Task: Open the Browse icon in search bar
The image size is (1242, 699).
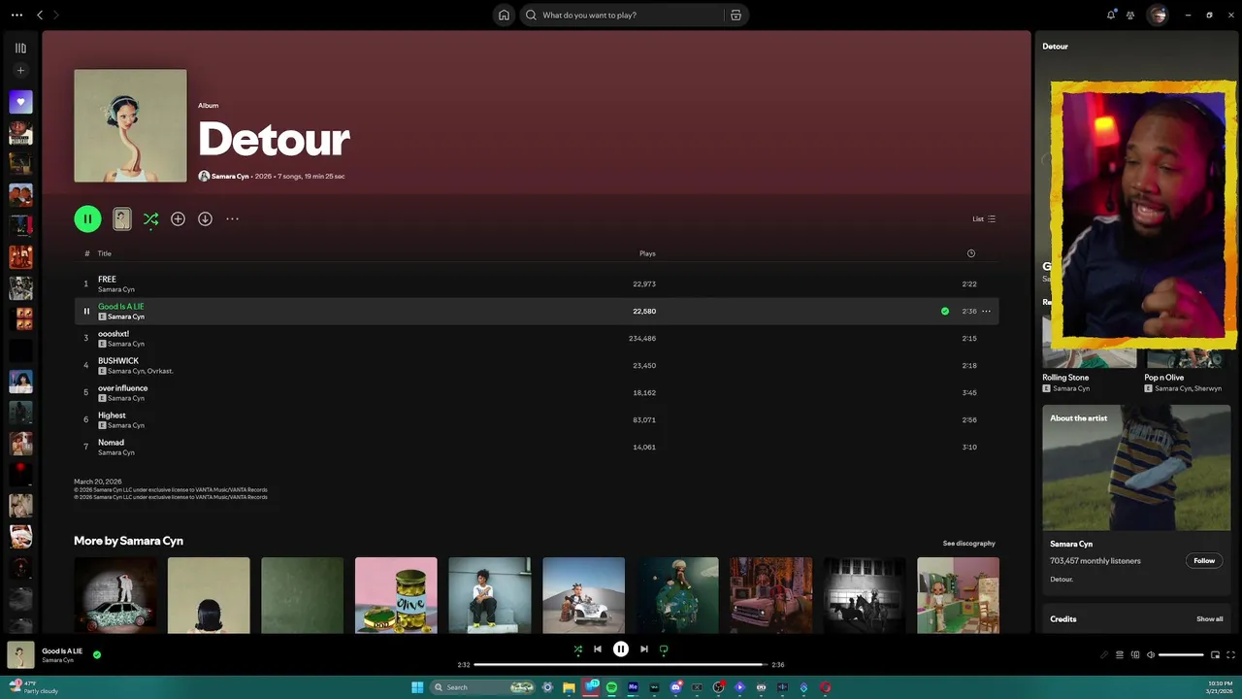Action: tap(735, 15)
